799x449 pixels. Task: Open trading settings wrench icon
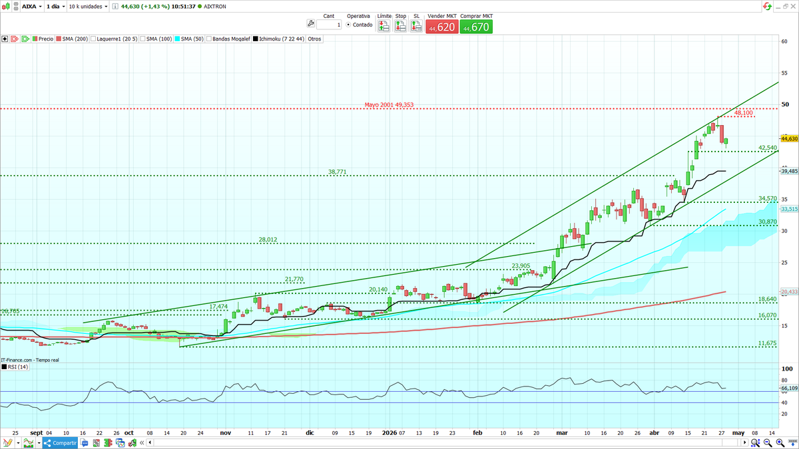point(310,24)
